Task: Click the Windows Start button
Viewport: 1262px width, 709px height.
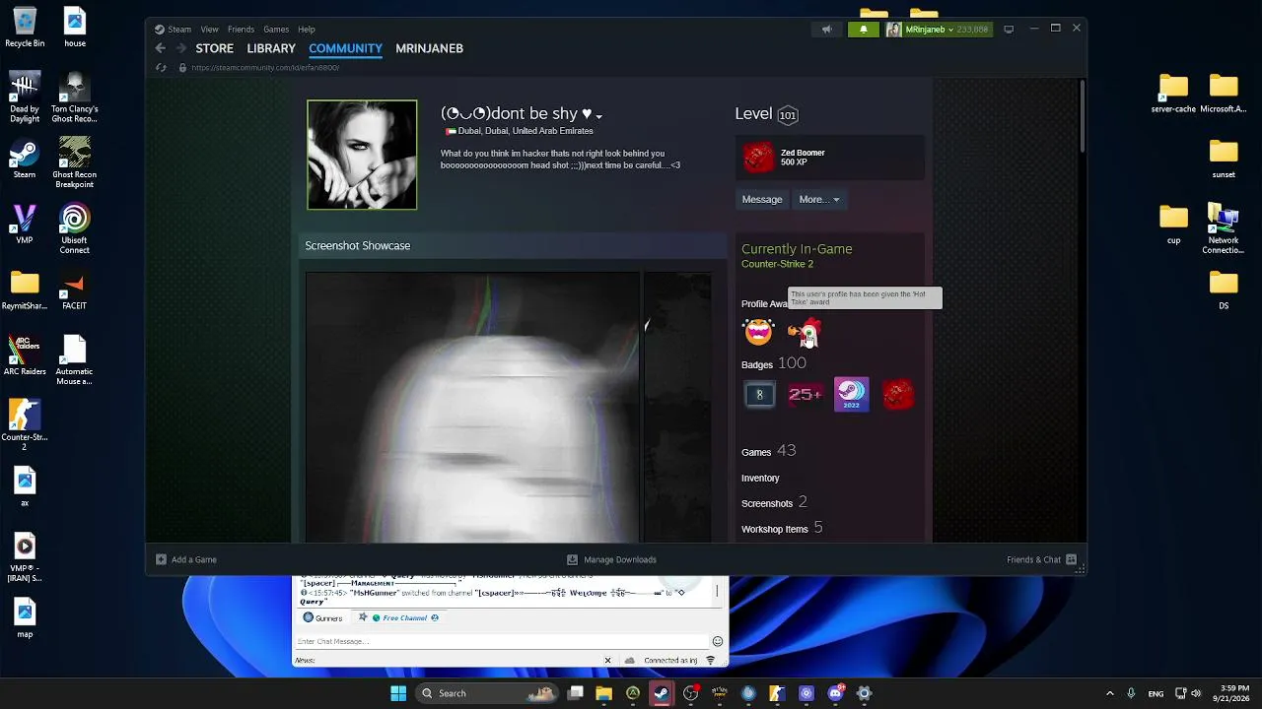Action: pyautogui.click(x=398, y=693)
